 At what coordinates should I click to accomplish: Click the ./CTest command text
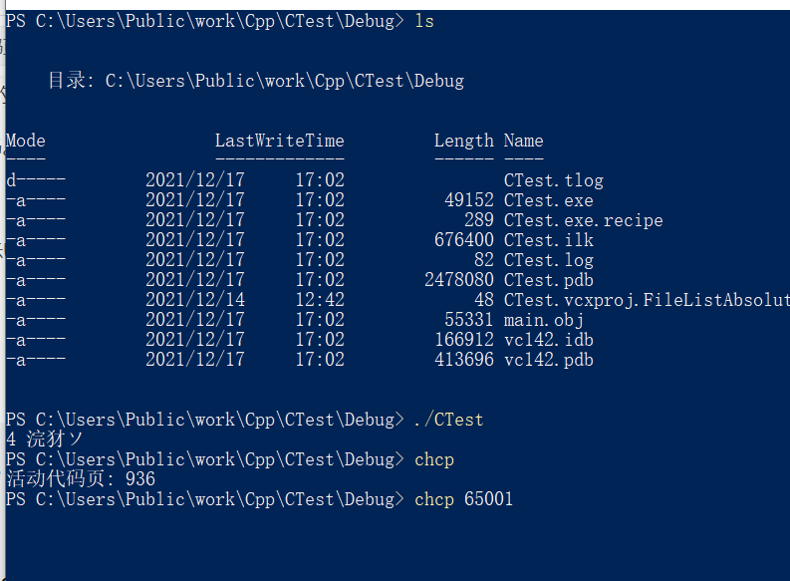pyautogui.click(x=448, y=420)
